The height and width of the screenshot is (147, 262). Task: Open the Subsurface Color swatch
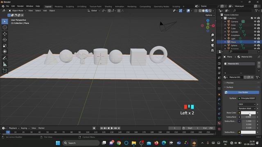pos(248,132)
